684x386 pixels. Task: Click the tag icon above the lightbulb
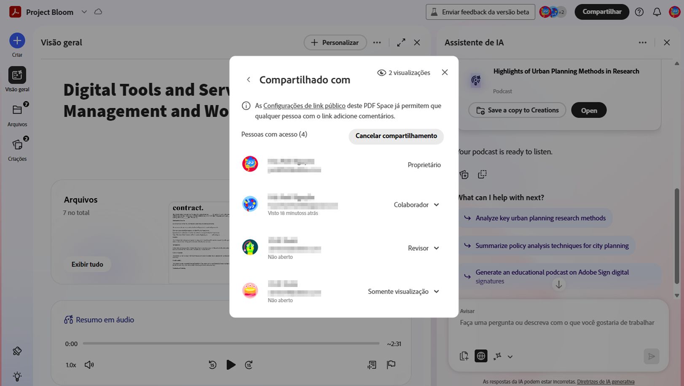pos(17,351)
